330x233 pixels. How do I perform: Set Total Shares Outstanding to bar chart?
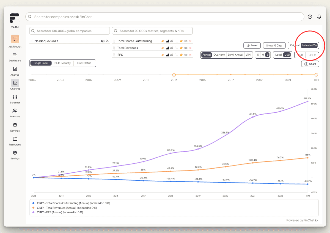click(x=167, y=41)
